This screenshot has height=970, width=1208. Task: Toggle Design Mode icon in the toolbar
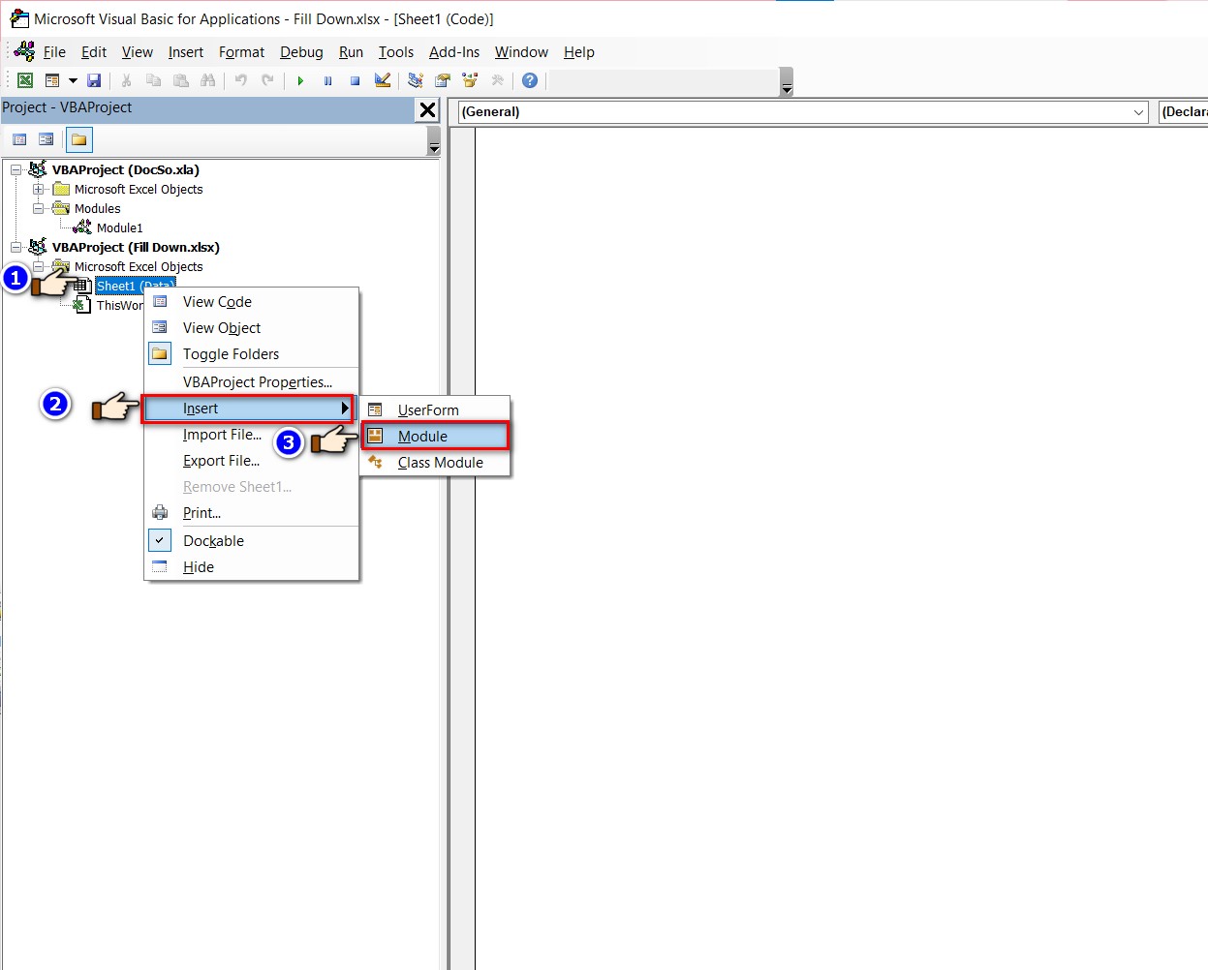pyautogui.click(x=383, y=80)
